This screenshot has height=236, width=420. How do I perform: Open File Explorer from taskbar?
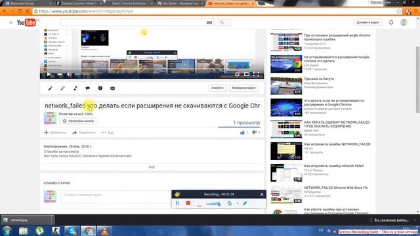click(24, 231)
